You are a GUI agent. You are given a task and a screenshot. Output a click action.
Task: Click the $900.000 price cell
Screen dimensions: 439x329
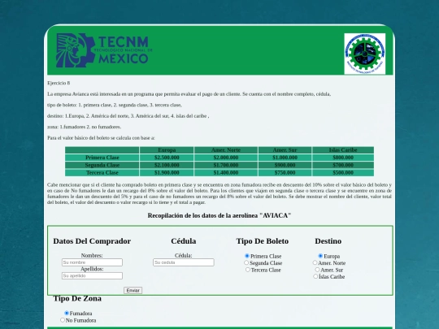pyautogui.click(x=285, y=165)
